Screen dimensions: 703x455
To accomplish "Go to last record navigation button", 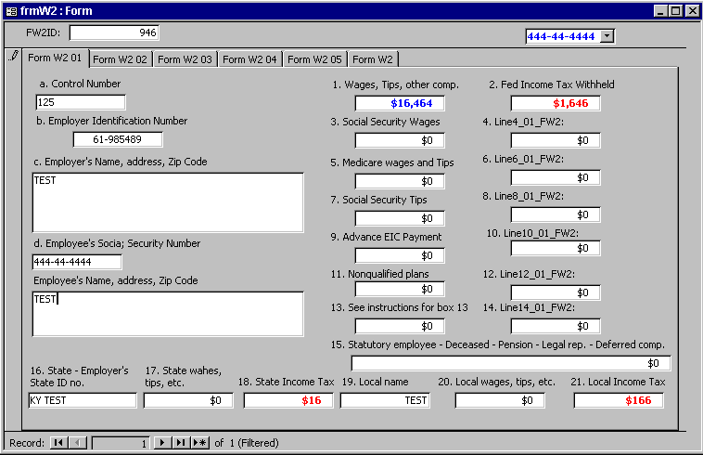I will pyautogui.click(x=181, y=443).
